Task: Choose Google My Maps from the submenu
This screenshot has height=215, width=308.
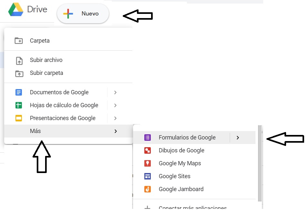Action: (x=179, y=163)
